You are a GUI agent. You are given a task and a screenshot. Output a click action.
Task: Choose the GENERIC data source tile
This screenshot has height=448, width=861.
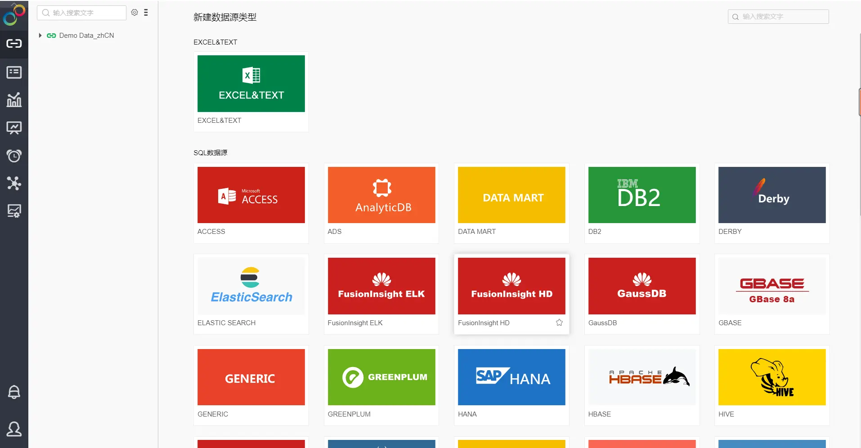(251, 385)
